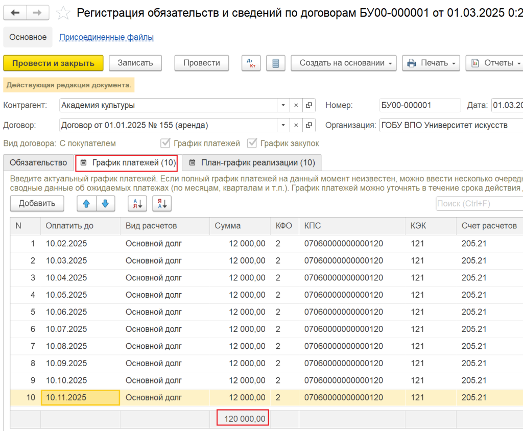Screen dimensions: 523x431
Task: Clear the Договор field with X
Action: click(296, 126)
